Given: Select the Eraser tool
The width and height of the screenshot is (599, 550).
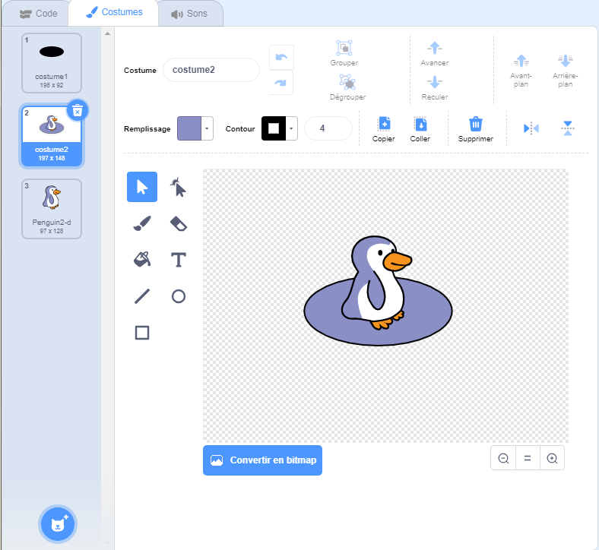Looking at the screenshot, I should (x=179, y=223).
